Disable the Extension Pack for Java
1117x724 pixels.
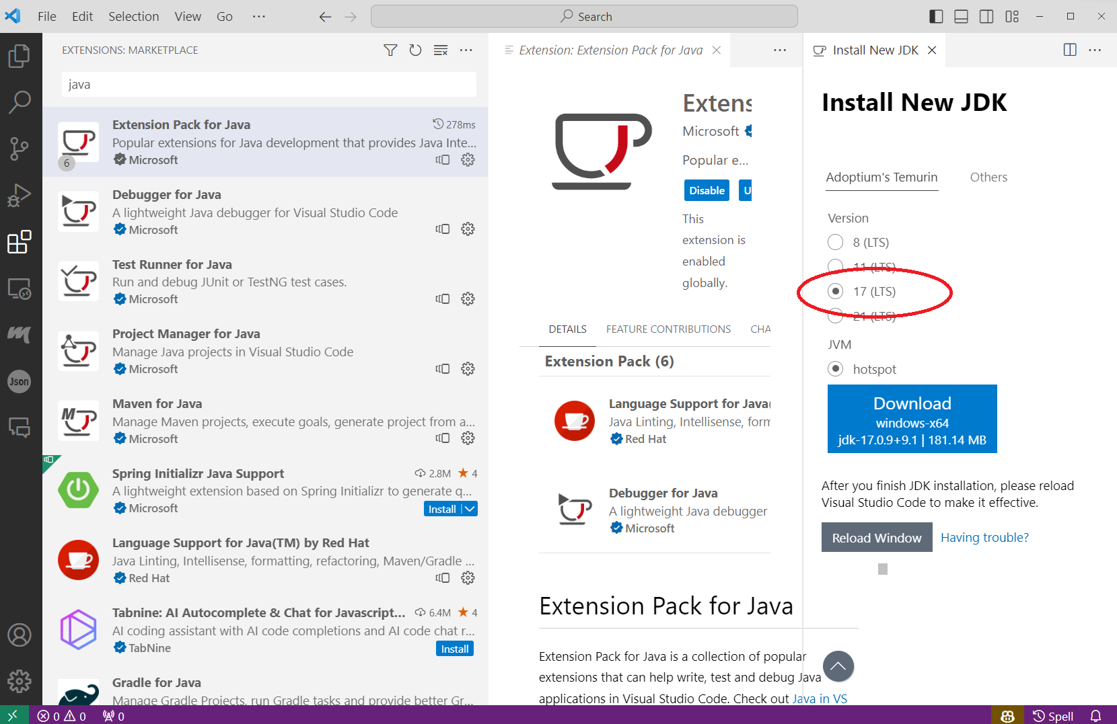pyautogui.click(x=707, y=190)
